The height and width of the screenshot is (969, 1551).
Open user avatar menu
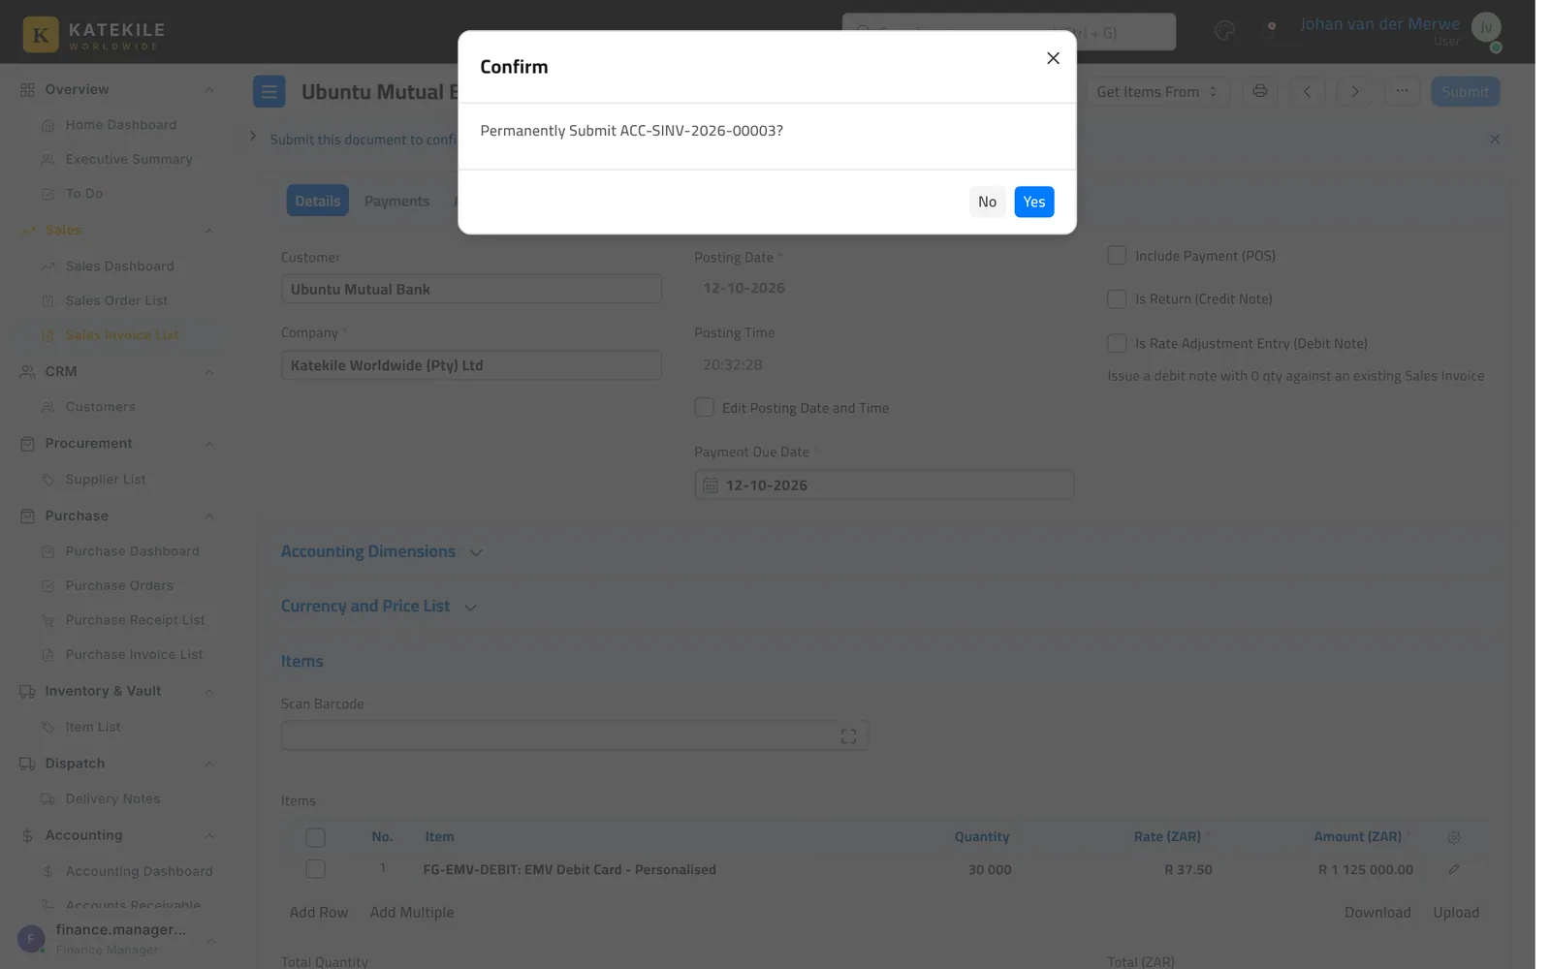click(x=1485, y=28)
